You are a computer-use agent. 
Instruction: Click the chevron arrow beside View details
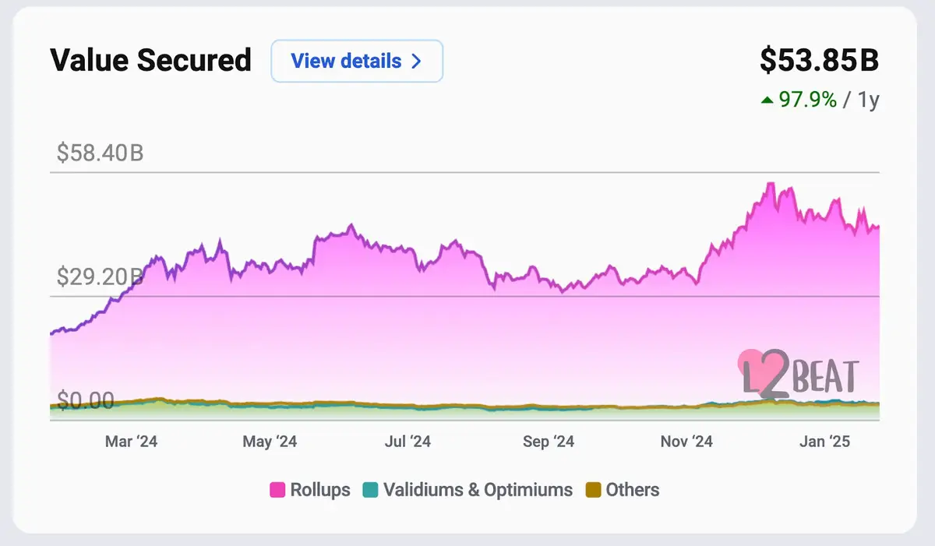(x=416, y=61)
